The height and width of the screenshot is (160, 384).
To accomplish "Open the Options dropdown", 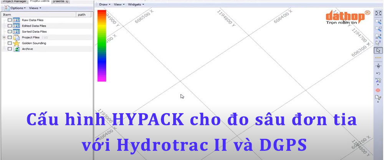I will 18,8.
